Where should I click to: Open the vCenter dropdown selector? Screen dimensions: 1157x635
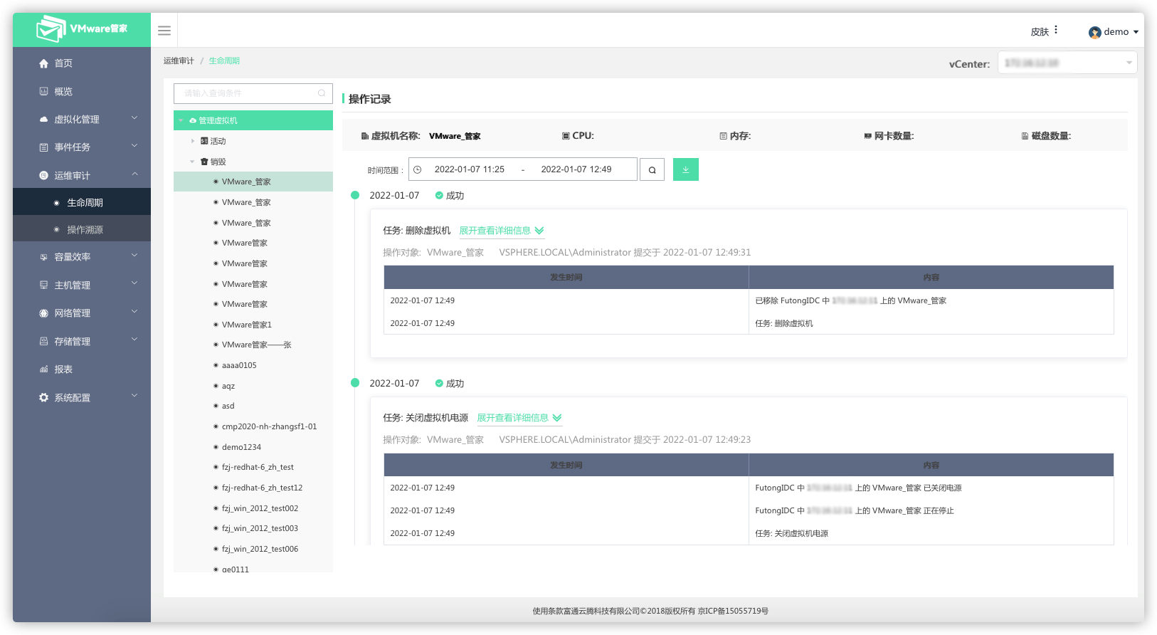(1067, 63)
